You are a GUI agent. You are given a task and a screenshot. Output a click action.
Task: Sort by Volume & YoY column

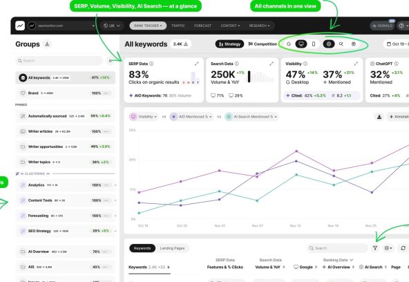point(270,267)
